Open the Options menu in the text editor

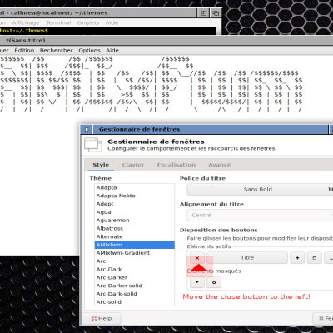(89, 50)
